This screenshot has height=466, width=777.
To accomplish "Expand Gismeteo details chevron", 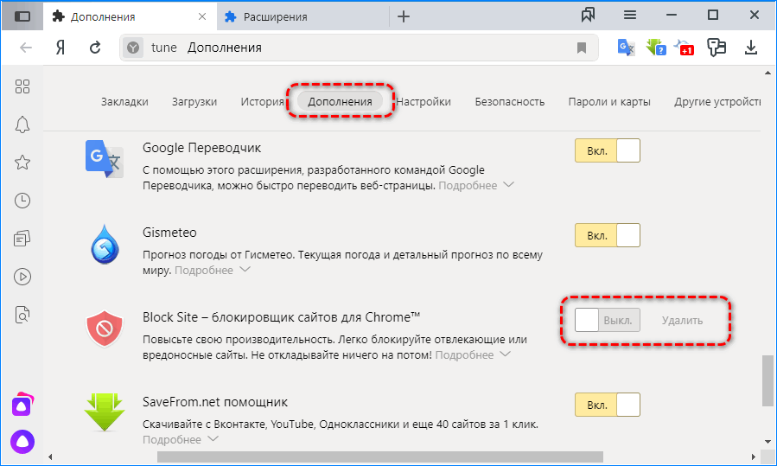I will (x=245, y=270).
